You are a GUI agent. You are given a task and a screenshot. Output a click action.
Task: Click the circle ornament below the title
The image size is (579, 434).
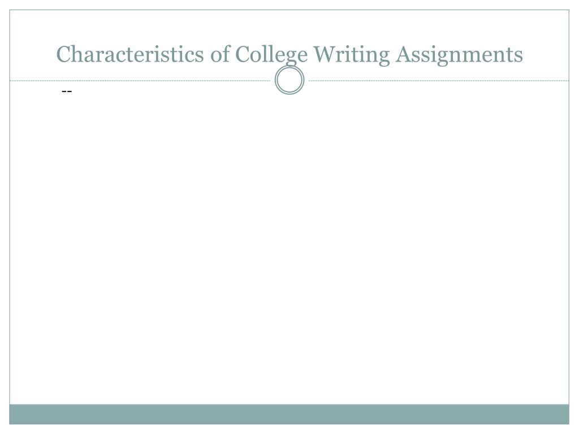[x=289, y=80]
